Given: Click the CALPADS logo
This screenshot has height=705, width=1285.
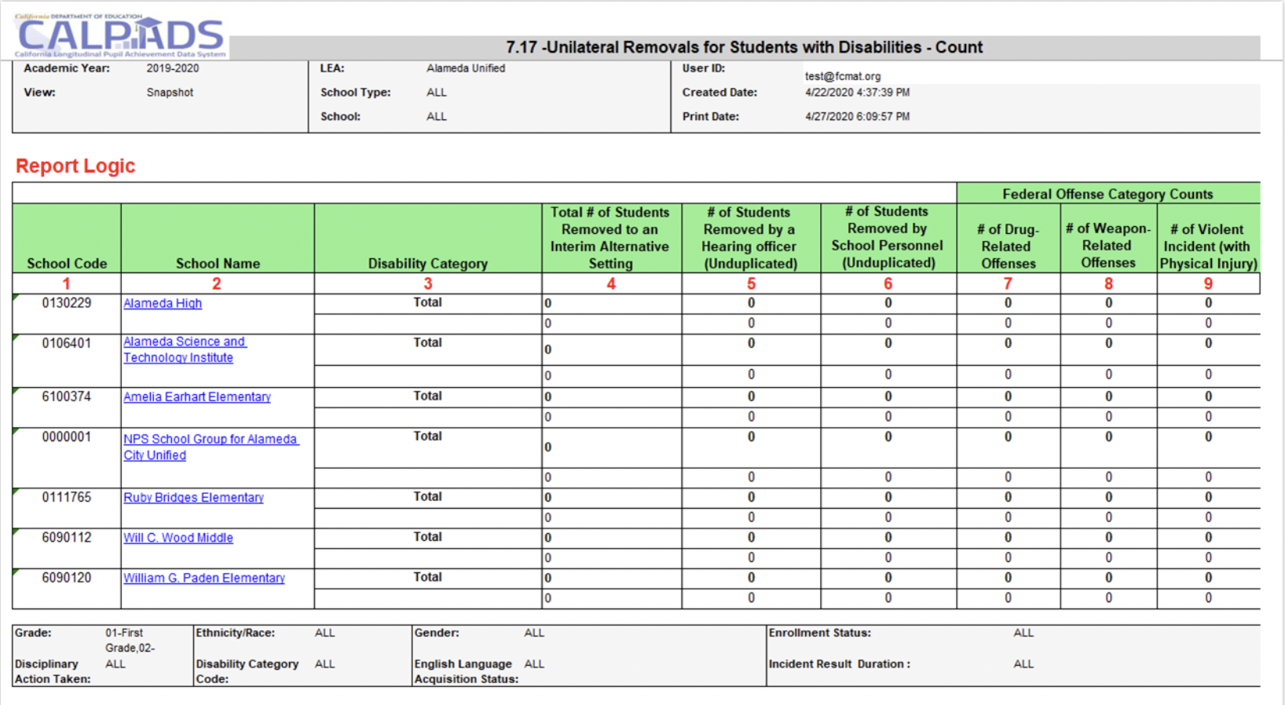Looking at the screenshot, I should pos(120,36).
